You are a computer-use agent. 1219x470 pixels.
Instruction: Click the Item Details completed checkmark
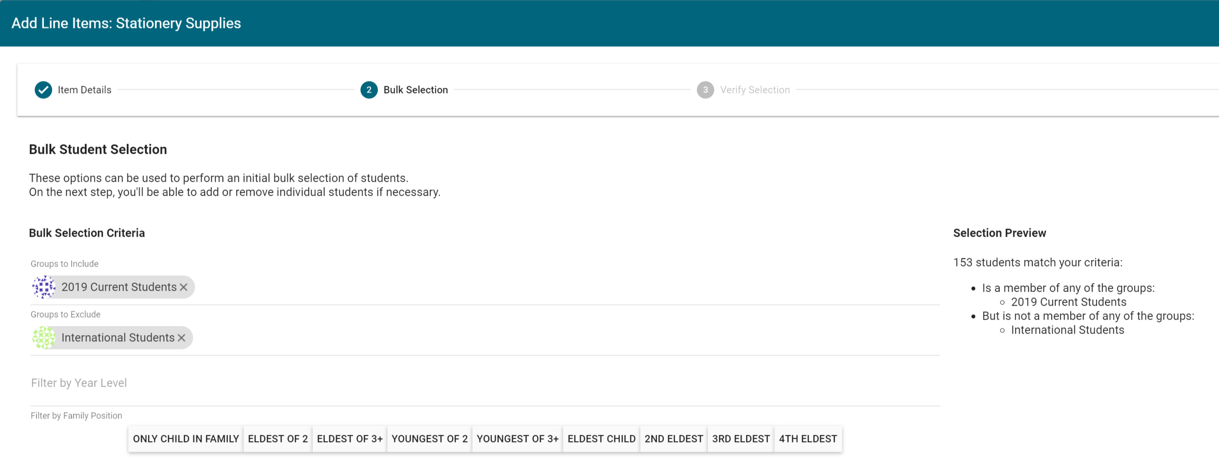[x=43, y=90]
